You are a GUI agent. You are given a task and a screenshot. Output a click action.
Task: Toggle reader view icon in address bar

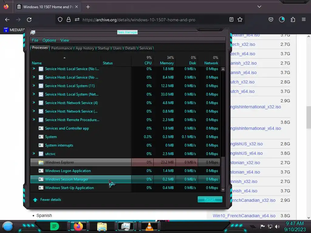pyautogui.click(x=231, y=19)
